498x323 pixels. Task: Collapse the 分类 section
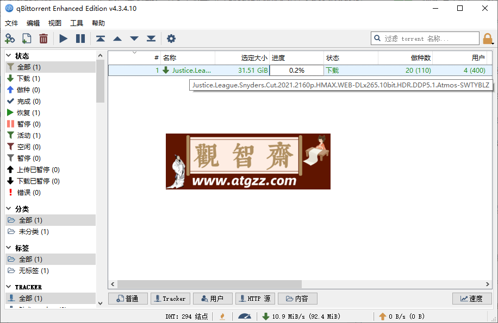[x=9, y=209]
